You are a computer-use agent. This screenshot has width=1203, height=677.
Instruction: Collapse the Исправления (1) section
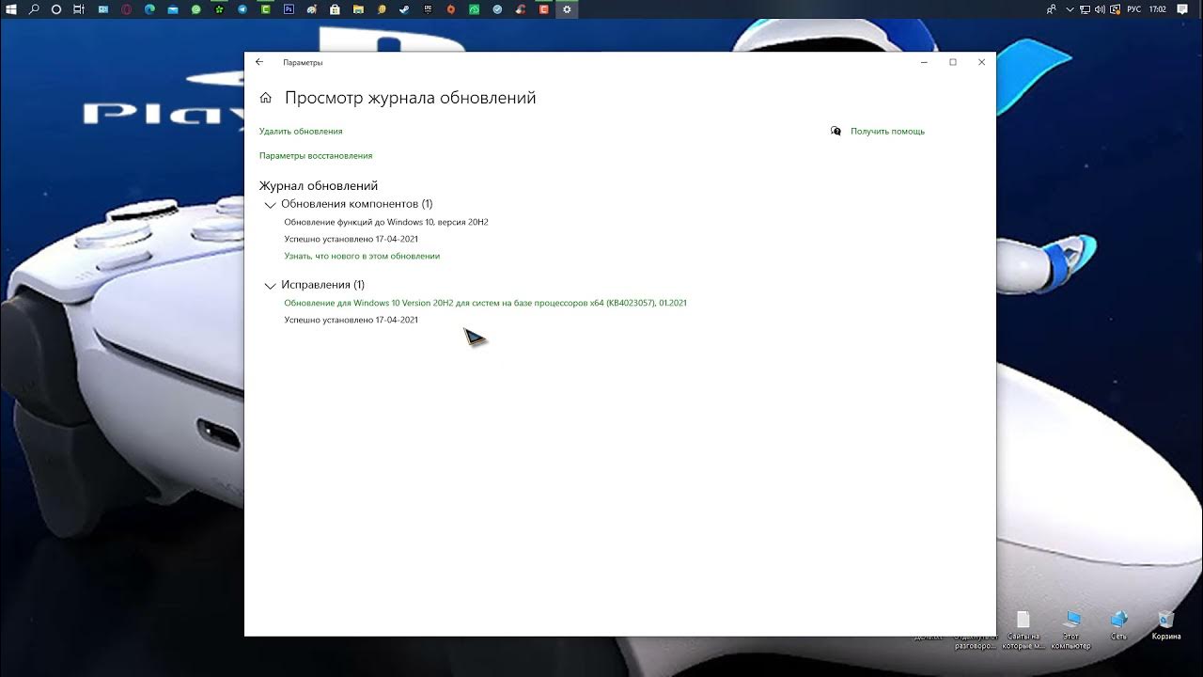(271, 286)
